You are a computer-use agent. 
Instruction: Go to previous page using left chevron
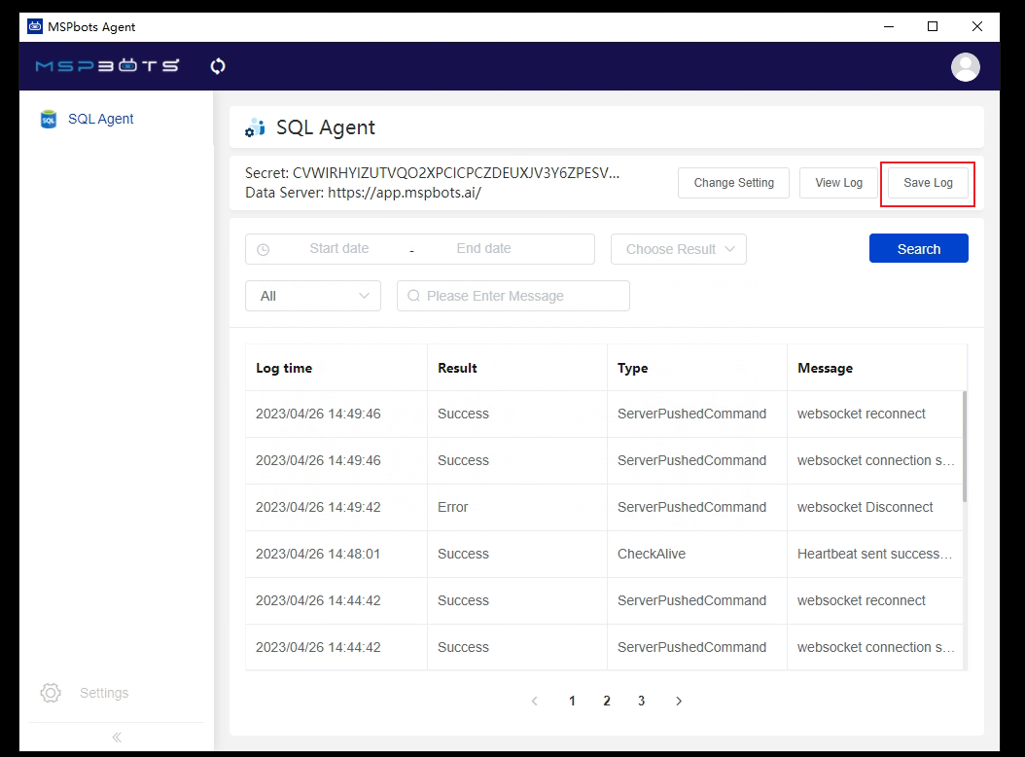[x=534, y=701]
